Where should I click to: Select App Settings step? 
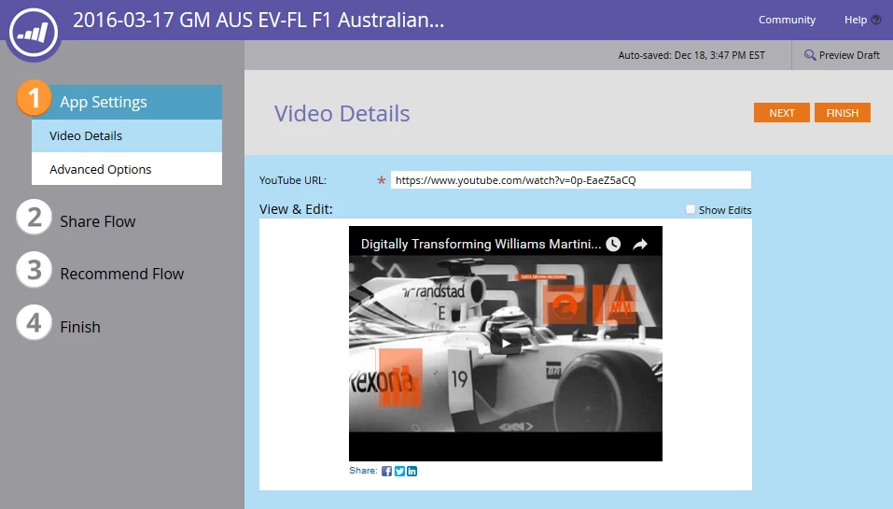click(126, 102)
